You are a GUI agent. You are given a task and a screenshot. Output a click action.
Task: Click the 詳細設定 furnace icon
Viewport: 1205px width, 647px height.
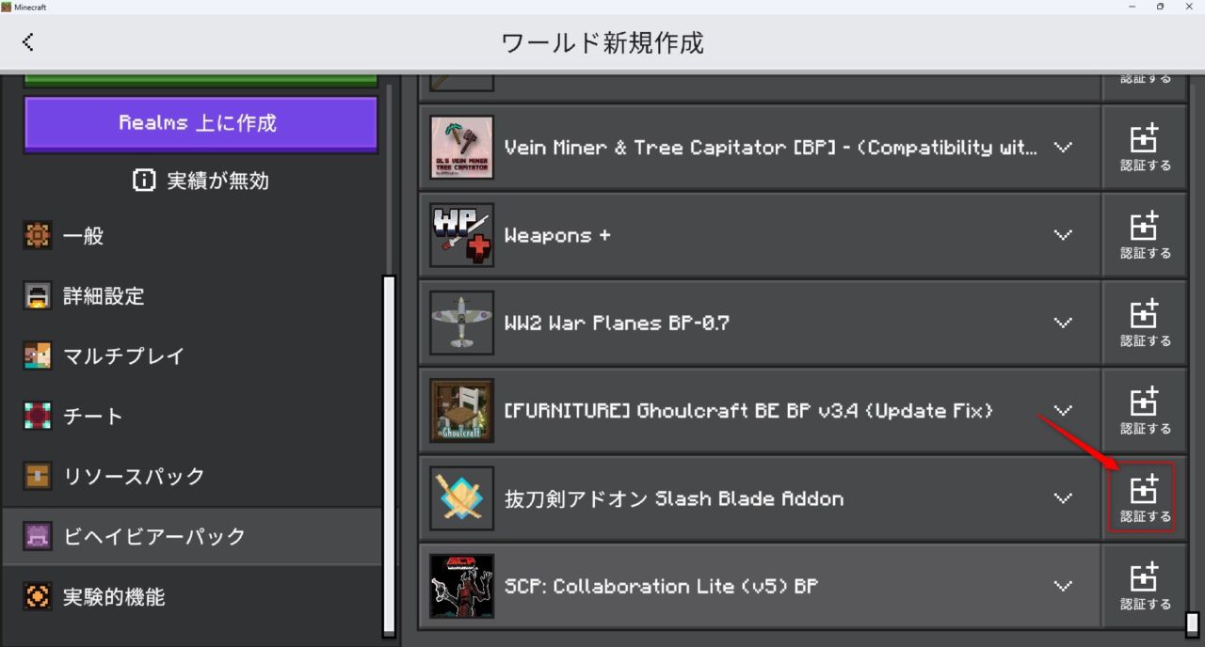38,296
